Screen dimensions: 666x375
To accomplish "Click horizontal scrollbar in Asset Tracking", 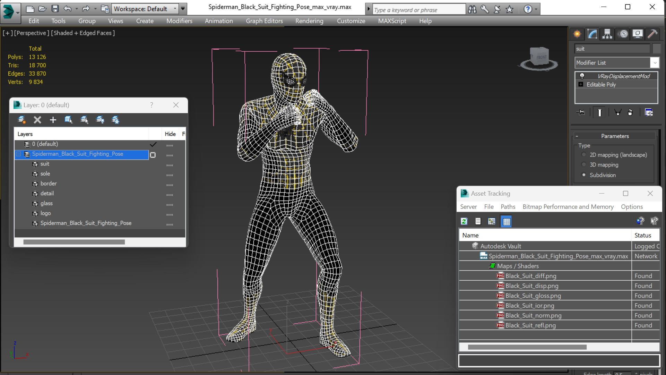I will coord(527,347).
